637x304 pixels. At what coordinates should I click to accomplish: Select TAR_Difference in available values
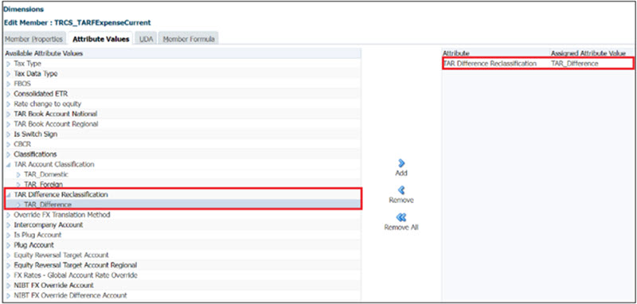[x=48, y=205]
